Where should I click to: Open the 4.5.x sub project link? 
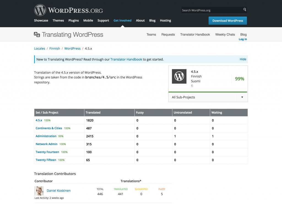(39, 120)
